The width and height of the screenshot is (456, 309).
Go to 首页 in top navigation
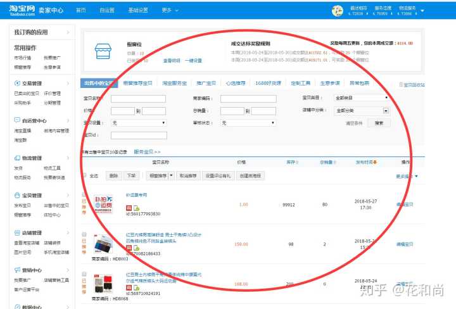pyautogui.click(x=81, y=10)
